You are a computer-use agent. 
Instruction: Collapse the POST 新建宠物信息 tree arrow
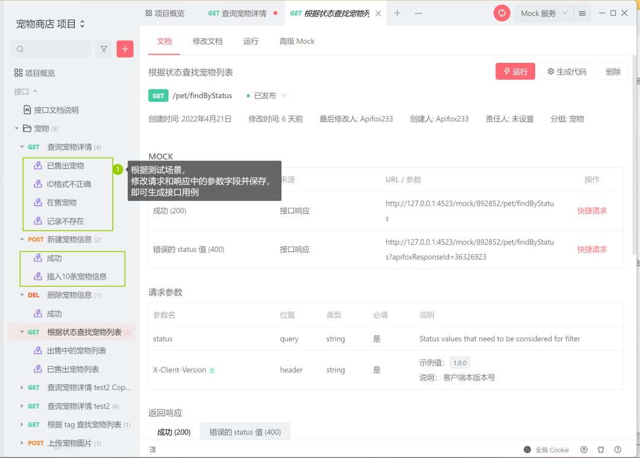point(22,239)
